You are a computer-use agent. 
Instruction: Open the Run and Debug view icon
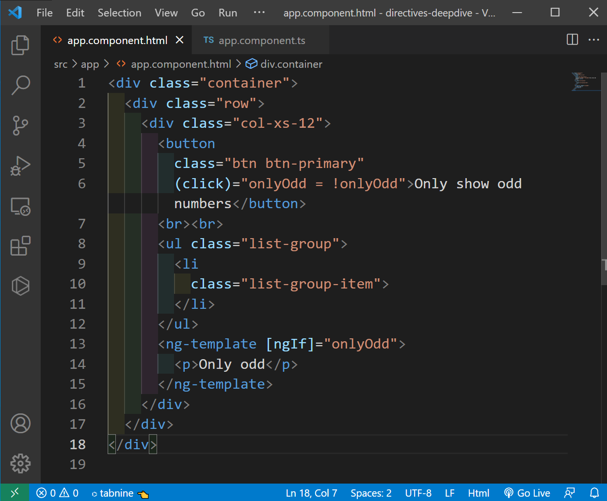(20, 166)
